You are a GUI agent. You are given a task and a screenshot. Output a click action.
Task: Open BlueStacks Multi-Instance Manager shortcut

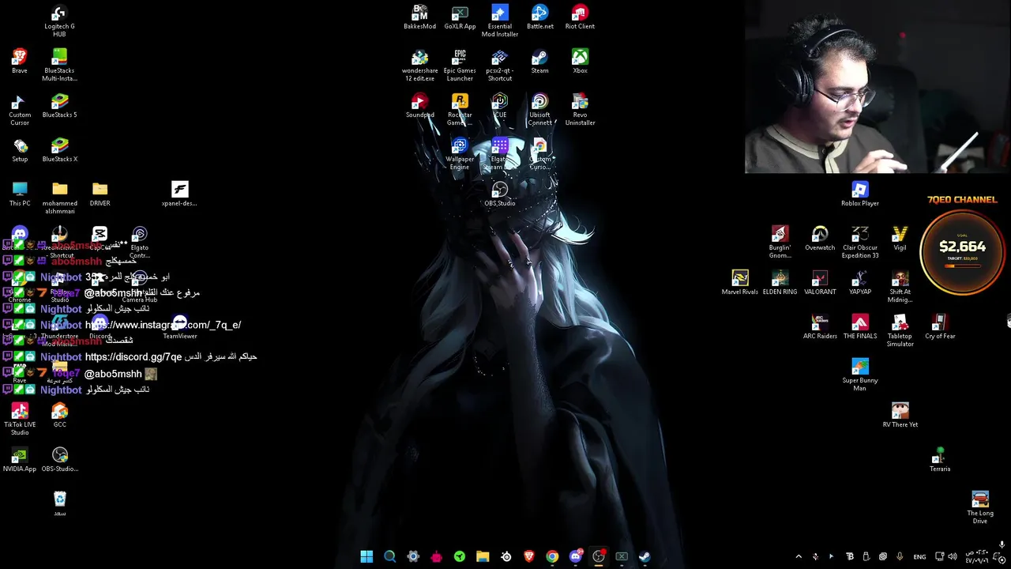59,66
